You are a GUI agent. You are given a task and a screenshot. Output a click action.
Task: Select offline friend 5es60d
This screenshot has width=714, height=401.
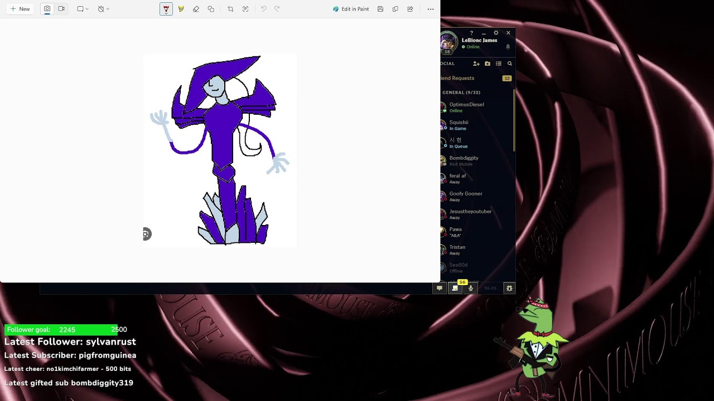click(x=477, y=267)
